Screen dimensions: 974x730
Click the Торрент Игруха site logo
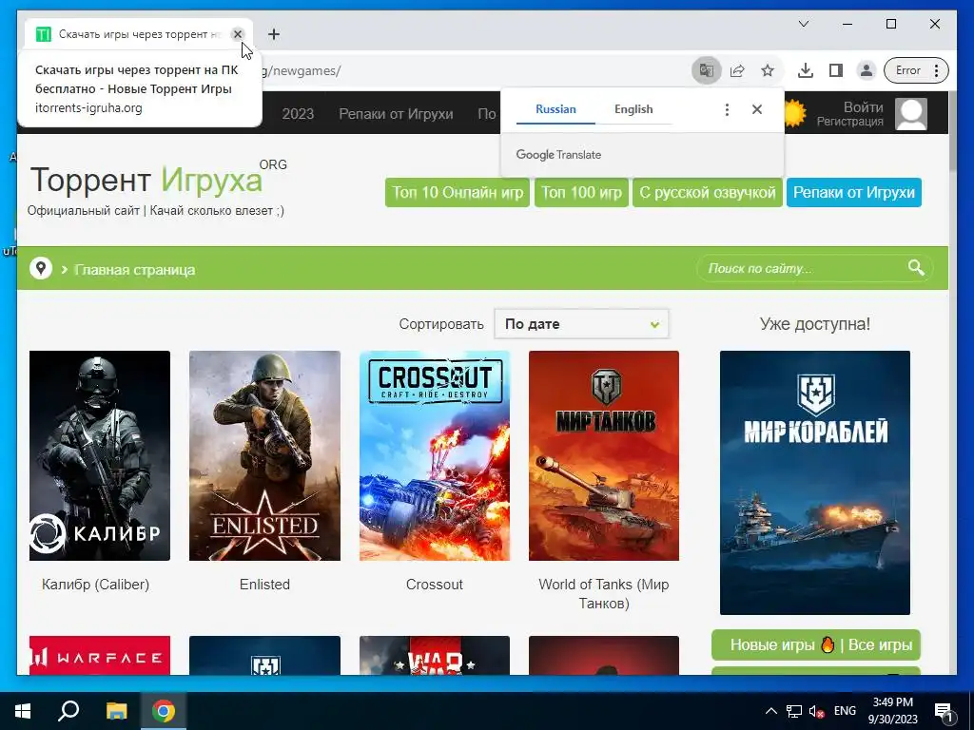click(146, 180)
